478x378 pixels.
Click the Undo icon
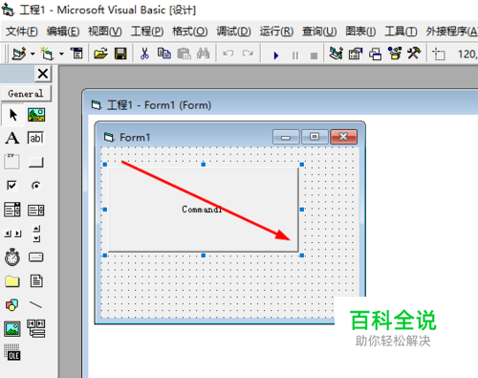click(x=228, y=54)
